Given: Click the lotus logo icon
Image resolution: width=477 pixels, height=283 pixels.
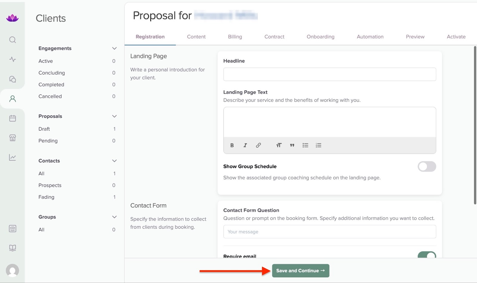Looking at the screenshot, I should 12,18.
